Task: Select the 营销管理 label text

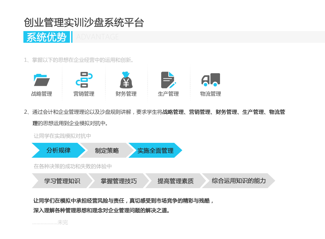Action: tap(84, 94)
